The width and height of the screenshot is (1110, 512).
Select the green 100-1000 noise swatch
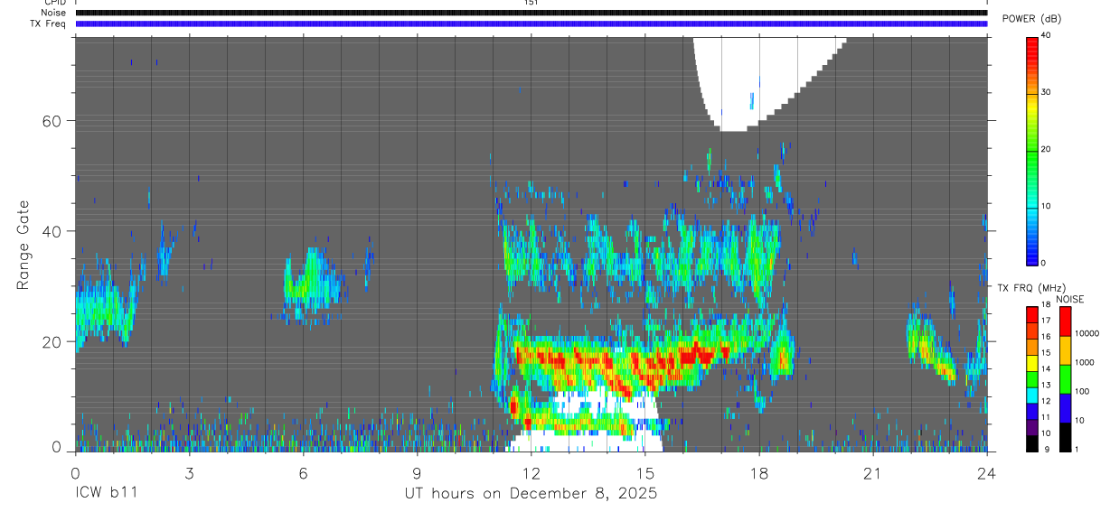[x=1065, y=379]
